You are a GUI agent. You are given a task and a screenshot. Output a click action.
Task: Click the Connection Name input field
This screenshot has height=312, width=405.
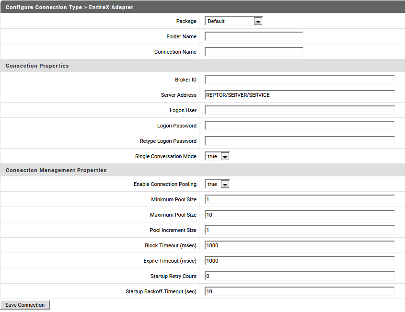254,51
